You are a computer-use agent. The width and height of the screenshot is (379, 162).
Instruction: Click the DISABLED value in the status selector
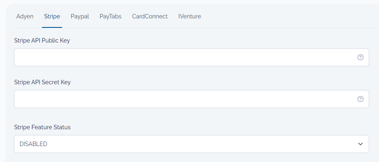pyautogui.click(x=33, y=144)
